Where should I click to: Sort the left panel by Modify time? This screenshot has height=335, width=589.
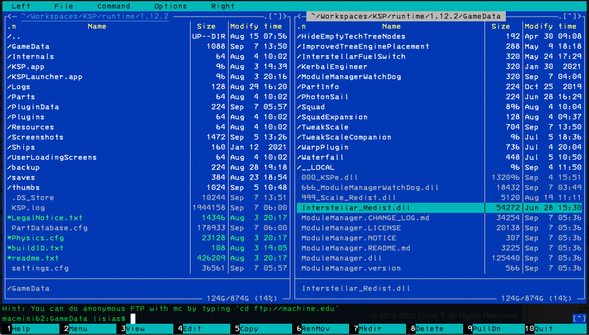(256, 26)
